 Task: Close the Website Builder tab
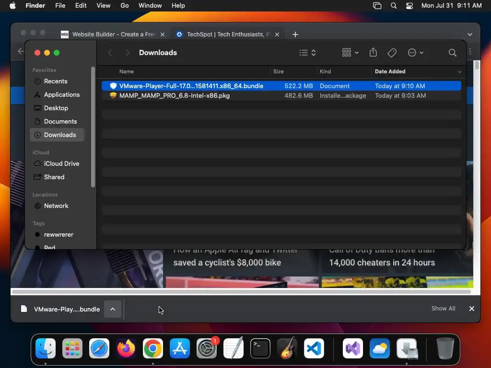163,34
